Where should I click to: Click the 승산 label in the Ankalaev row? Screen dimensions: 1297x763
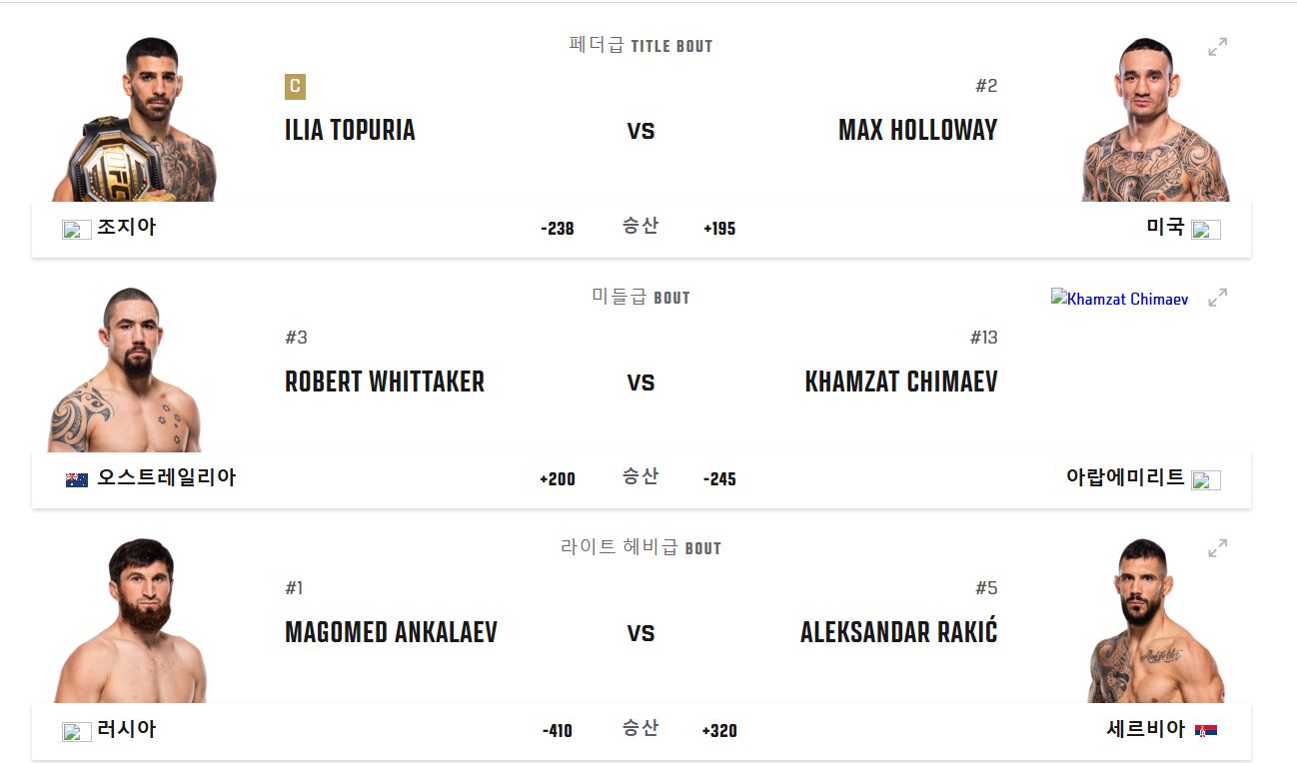point(641,730)
